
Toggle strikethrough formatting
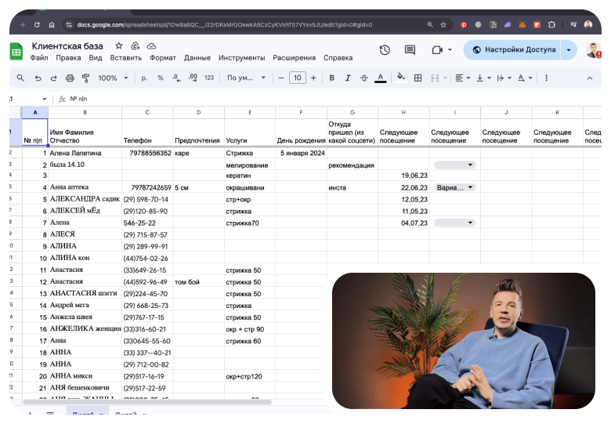pos(363,78)
